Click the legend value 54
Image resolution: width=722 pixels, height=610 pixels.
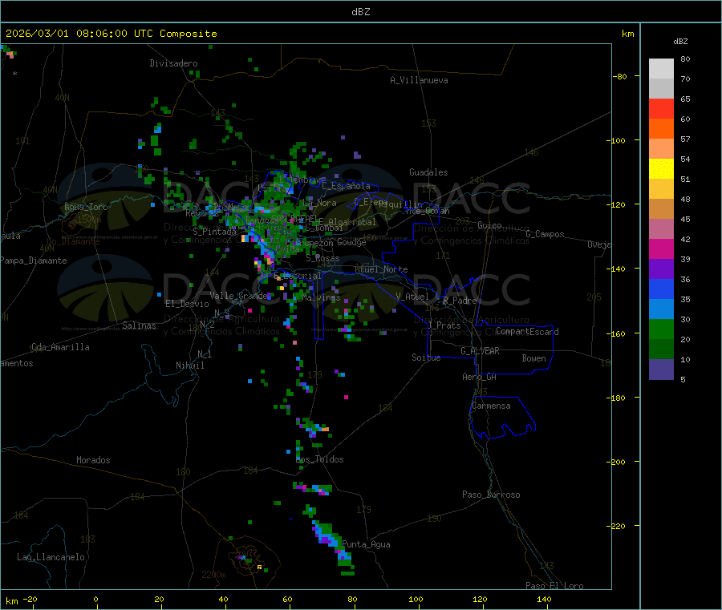(685, 160)
